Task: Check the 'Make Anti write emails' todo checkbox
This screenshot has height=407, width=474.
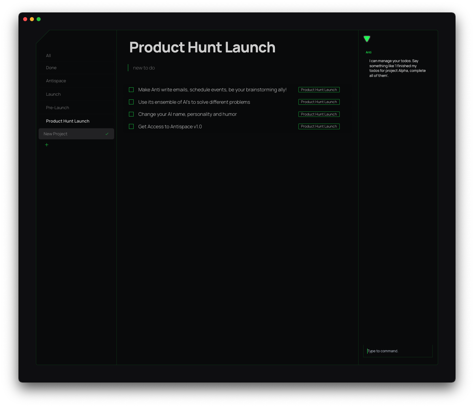Action: [x=131, y=90]
